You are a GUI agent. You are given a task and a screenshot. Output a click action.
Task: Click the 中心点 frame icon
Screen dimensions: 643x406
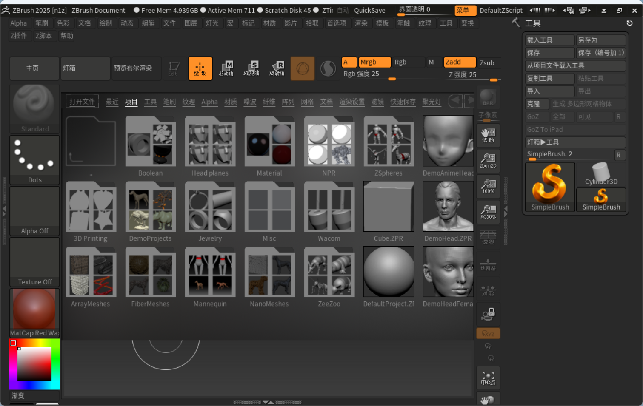point(488,378)
